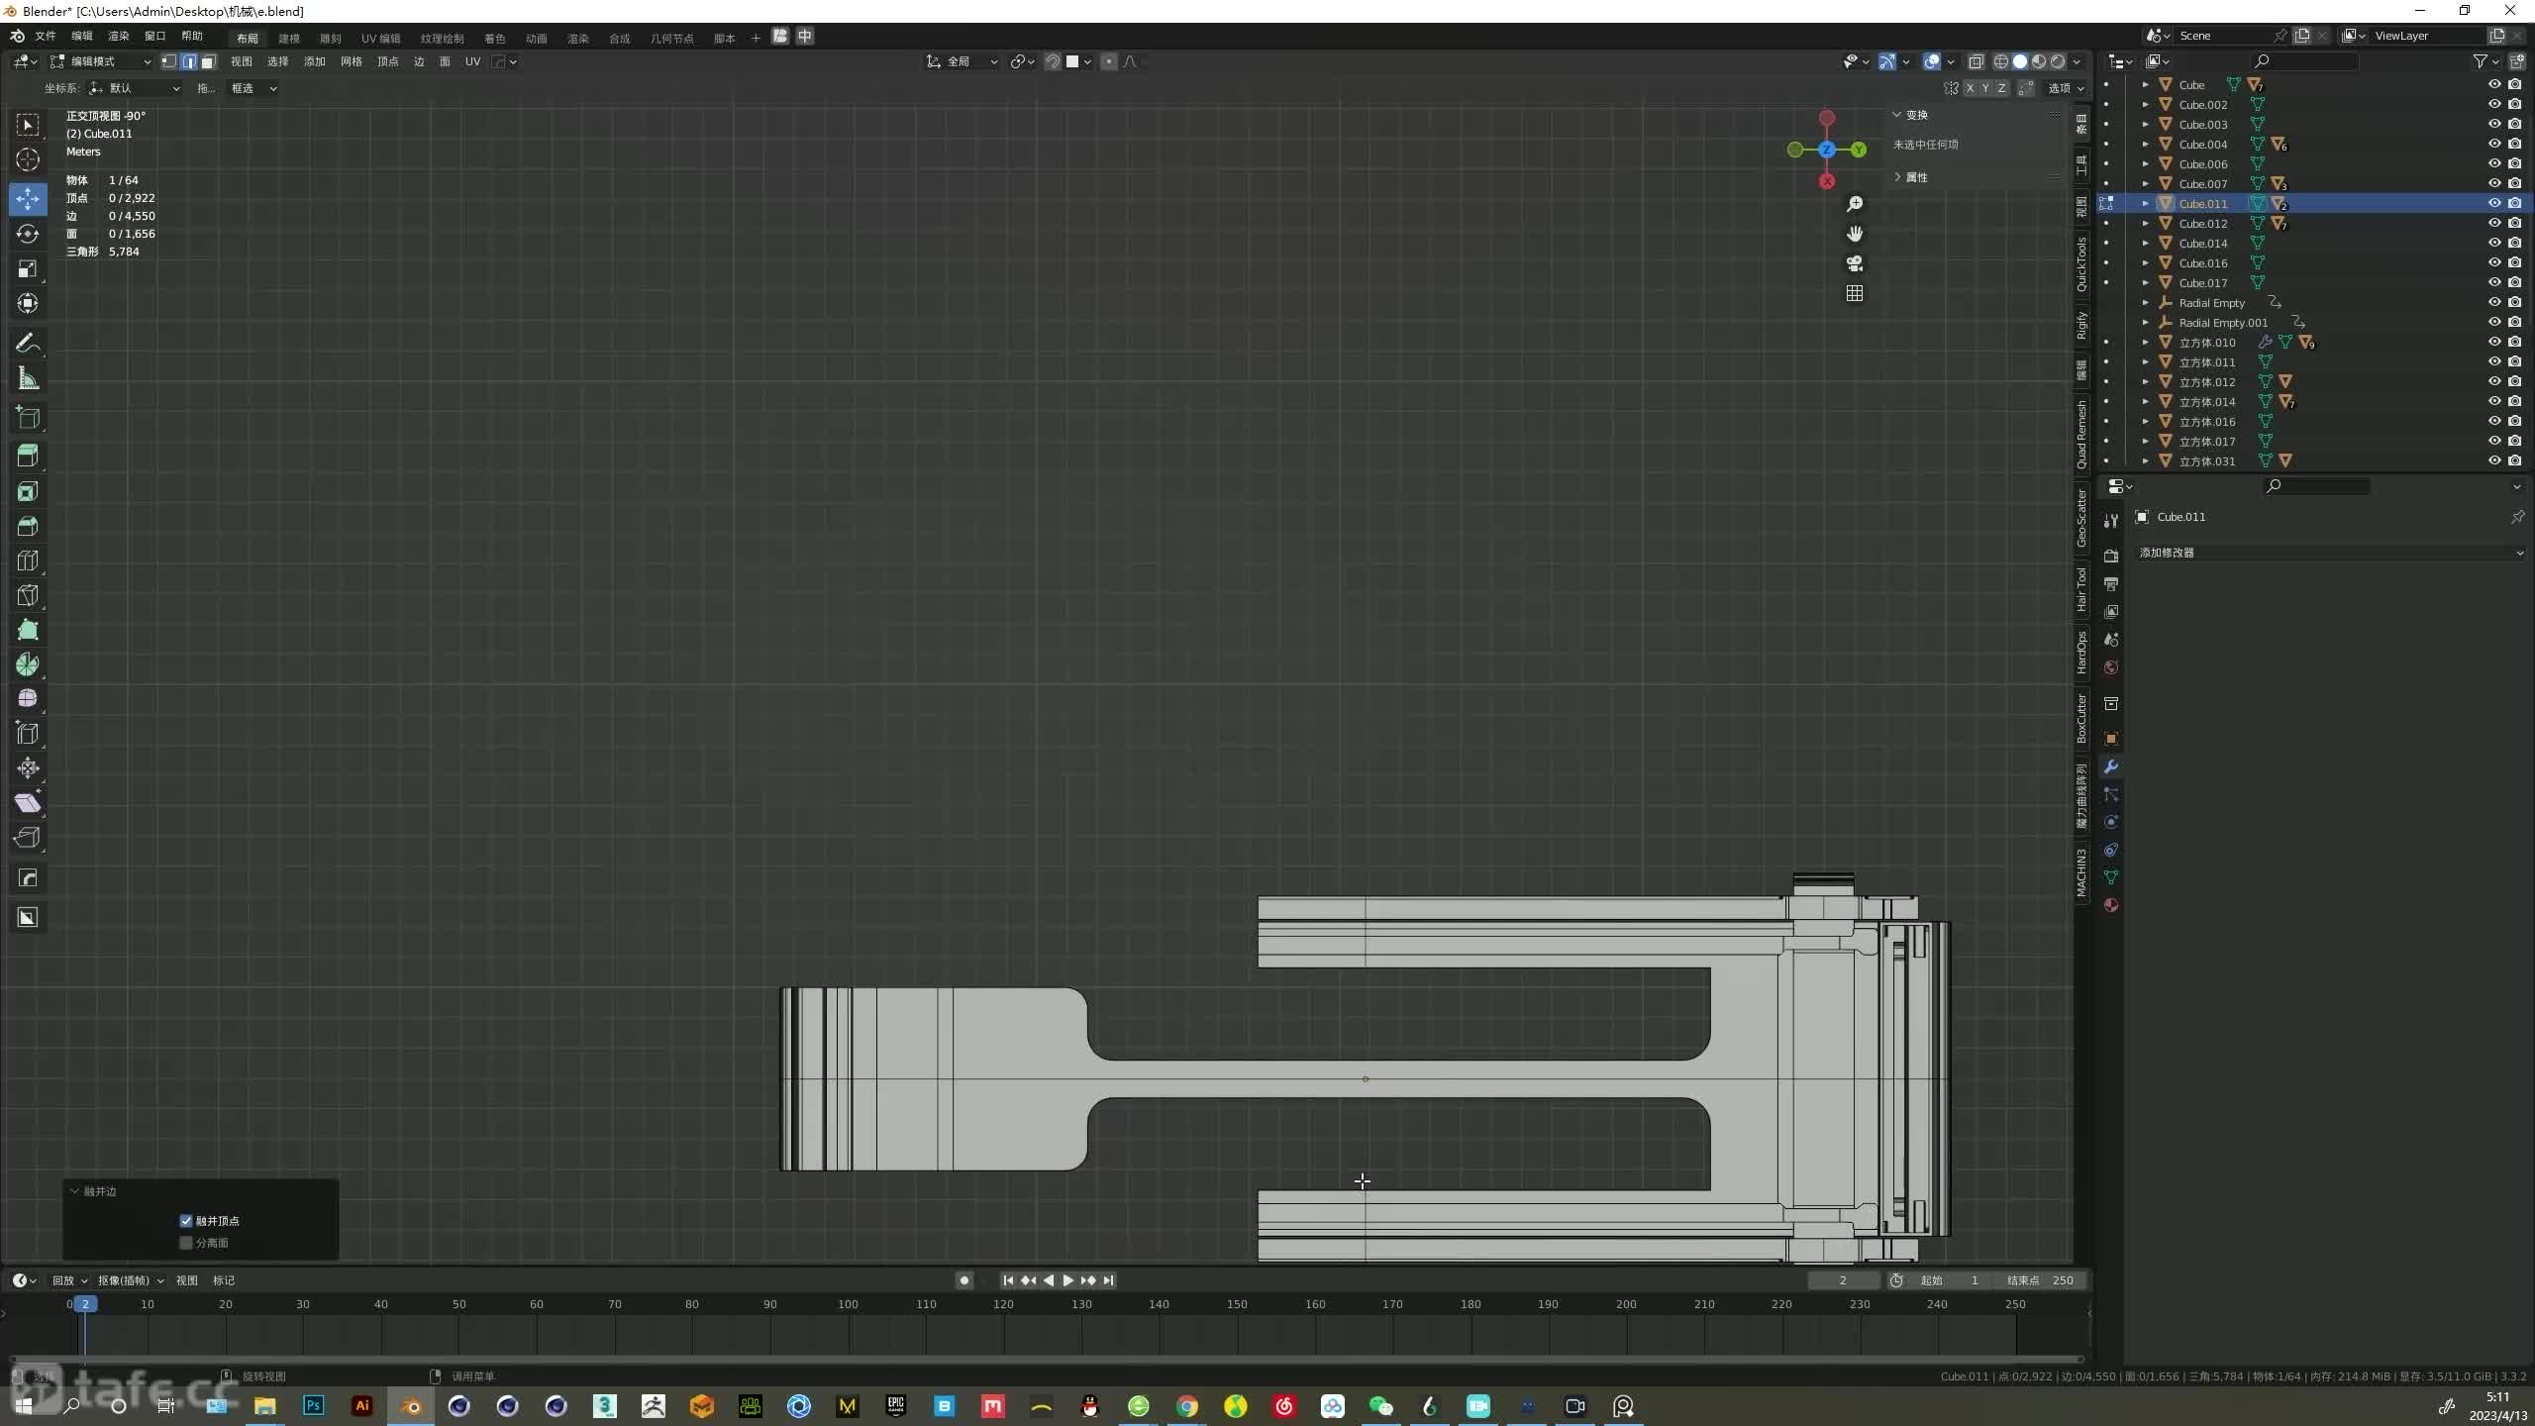The image size is (2535, 1426).
Task: Activate the Rotate tool
Action: [28, 234]
